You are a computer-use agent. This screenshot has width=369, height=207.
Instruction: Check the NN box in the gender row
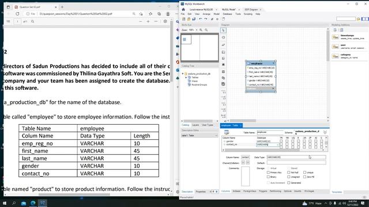point(287,141)
